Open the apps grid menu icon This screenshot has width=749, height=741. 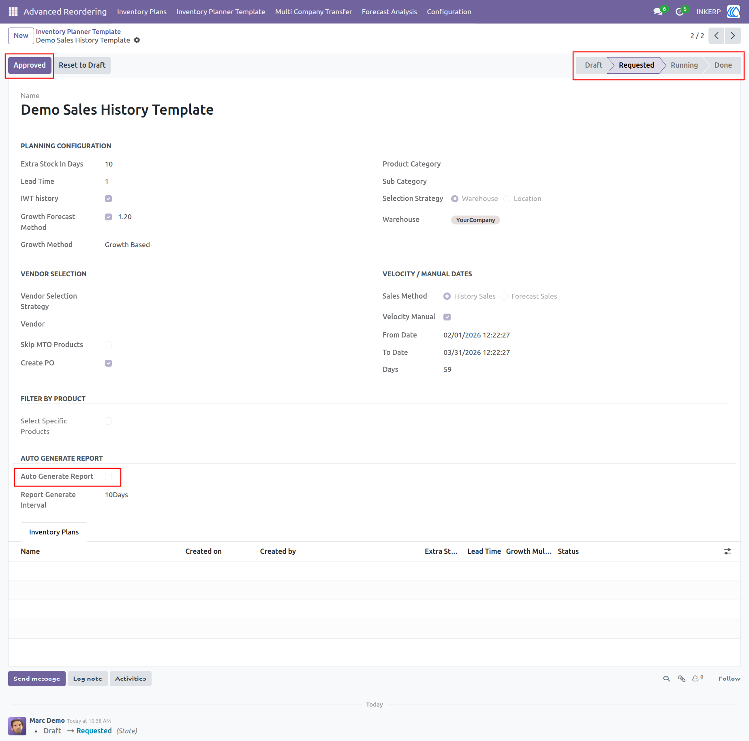(13, 12)
